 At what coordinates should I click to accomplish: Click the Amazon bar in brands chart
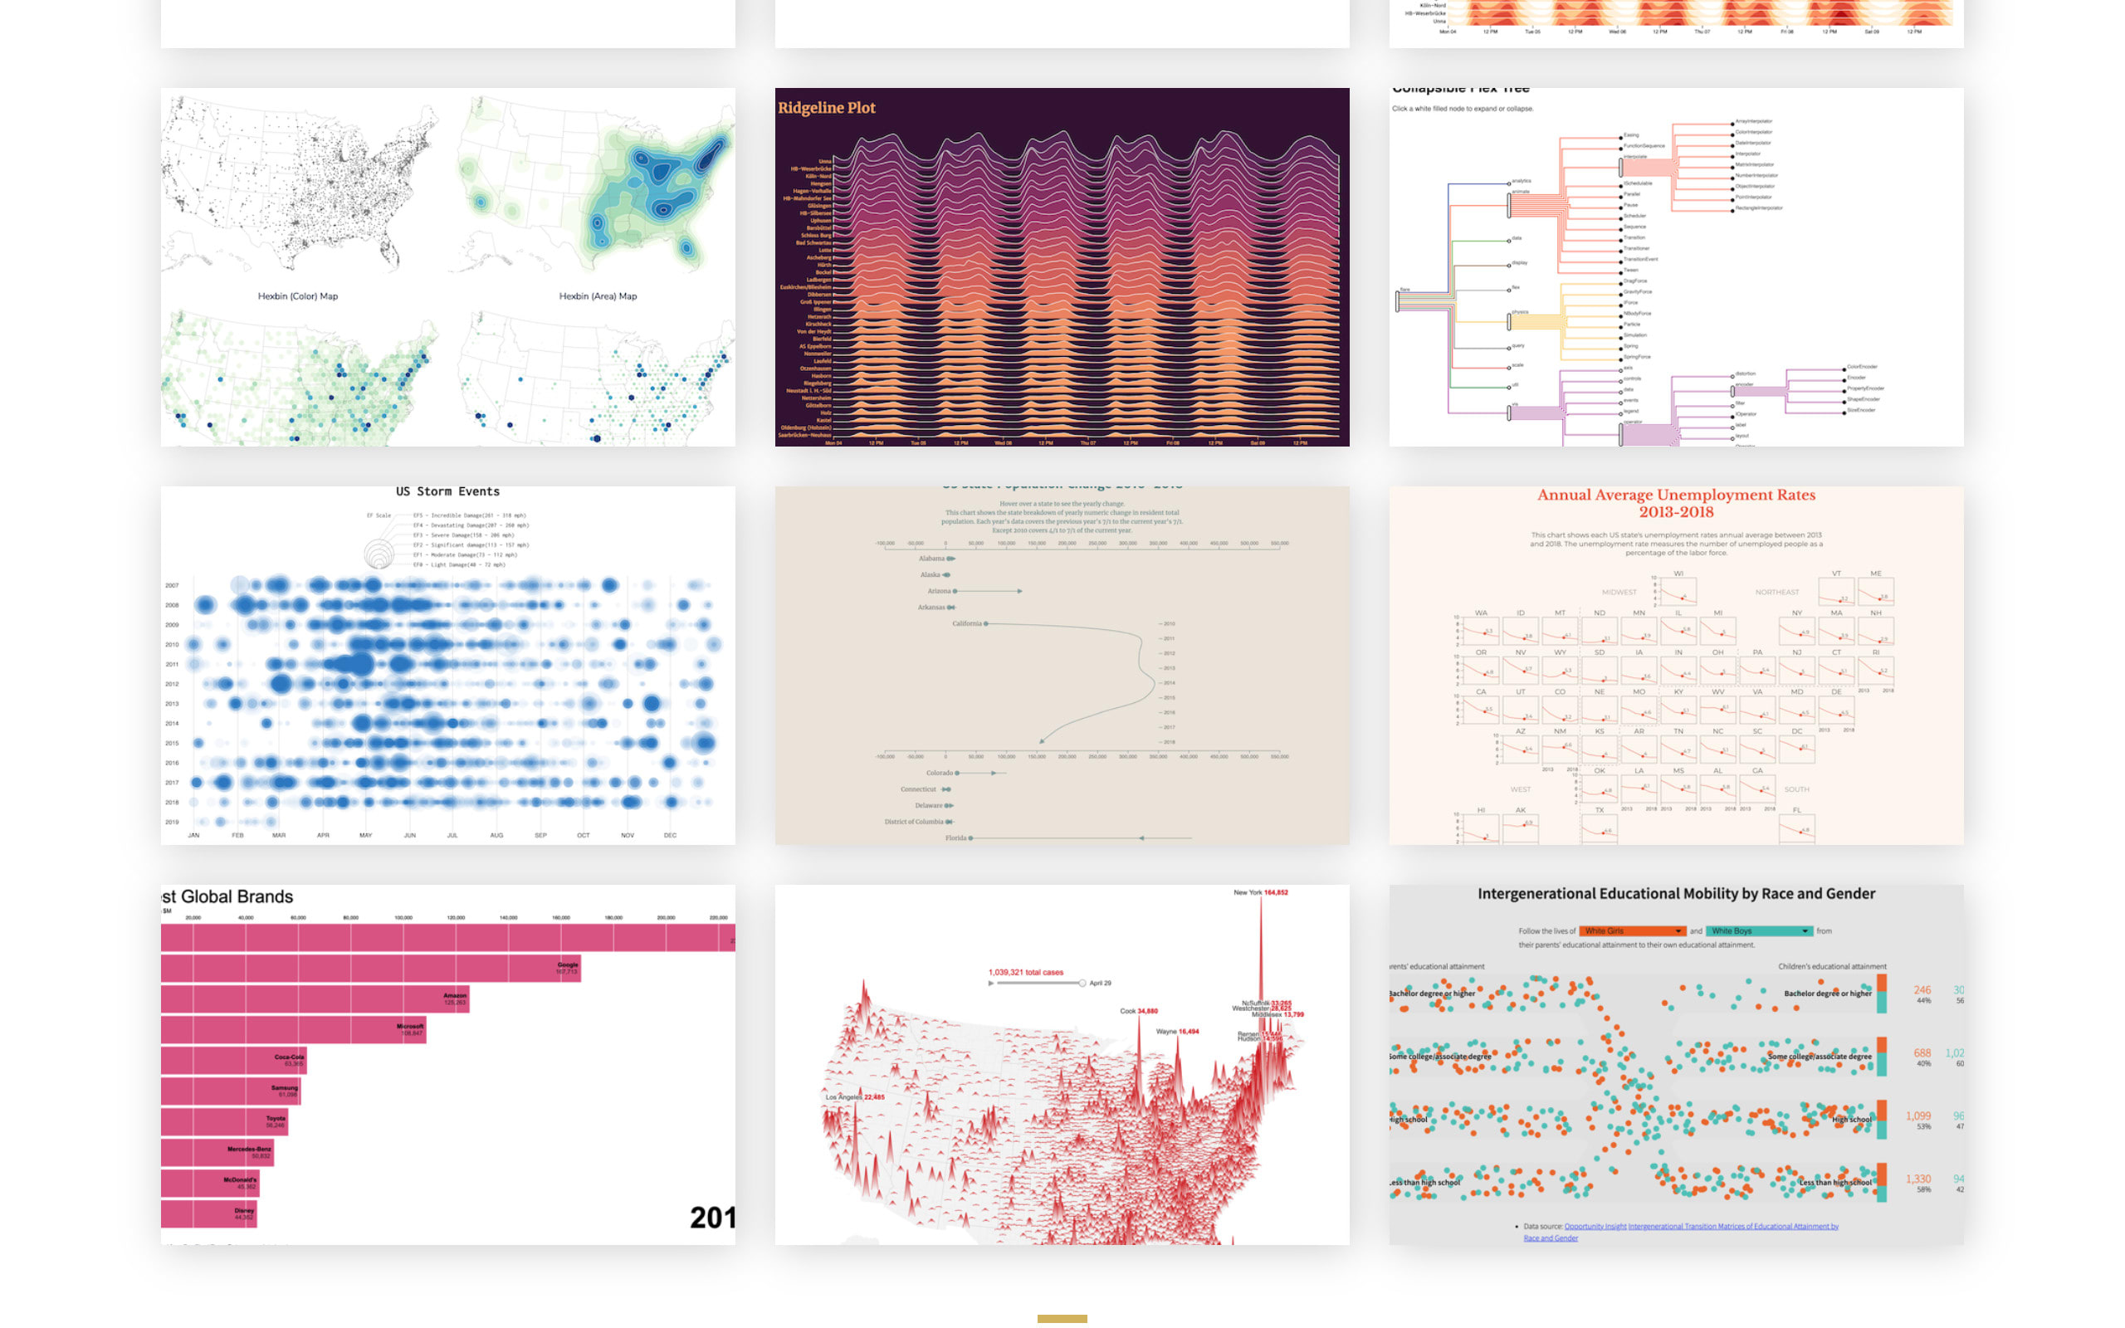tap(315, 998)
